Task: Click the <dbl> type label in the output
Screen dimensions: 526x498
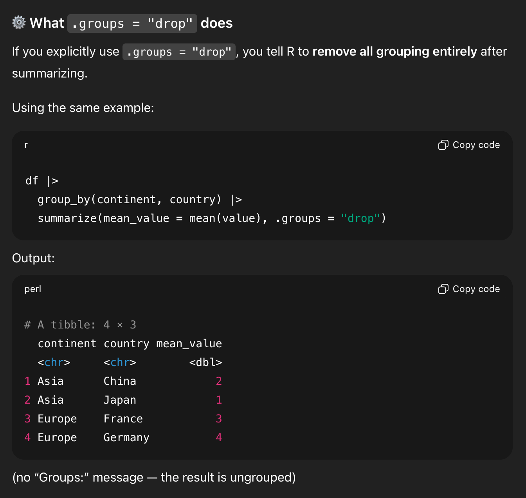Action: tap(205, 362)
